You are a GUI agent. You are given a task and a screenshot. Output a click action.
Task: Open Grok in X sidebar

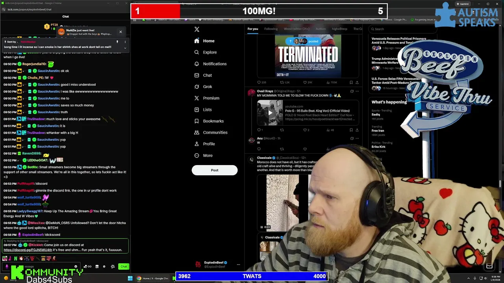coord(203,86)
